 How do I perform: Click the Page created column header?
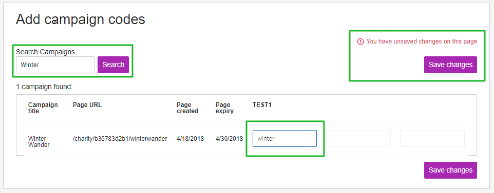point(187,108)
